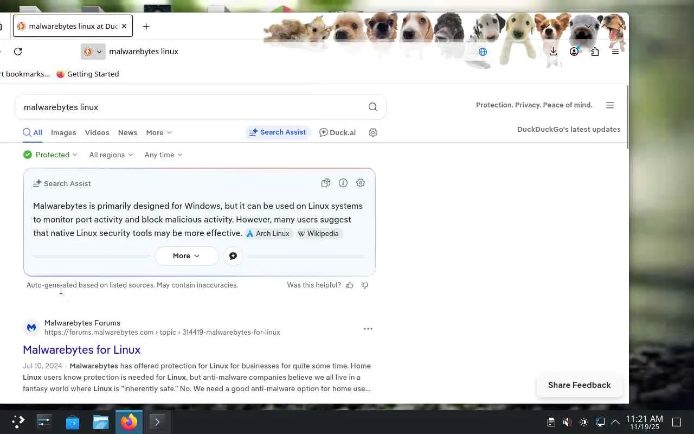694x434 pixels.
Task: Give thumbs up to Search Assist
Action: tap(350, 285)
